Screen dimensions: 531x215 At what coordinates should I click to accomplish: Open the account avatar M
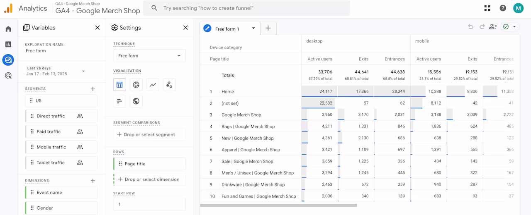[518, 8]
